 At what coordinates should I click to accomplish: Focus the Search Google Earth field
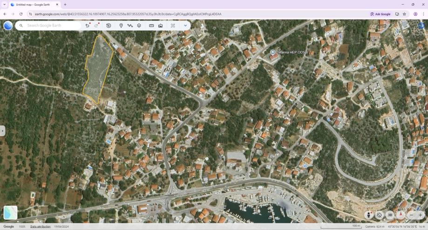(x=48, y=26)
